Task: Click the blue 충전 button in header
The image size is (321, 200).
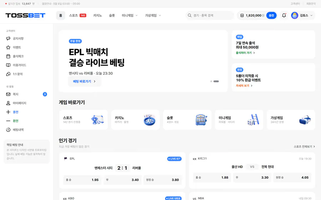Action: click(271, 16)
